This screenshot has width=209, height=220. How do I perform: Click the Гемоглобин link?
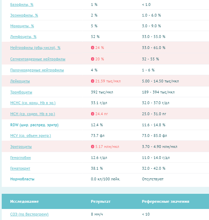pos(20,158)
